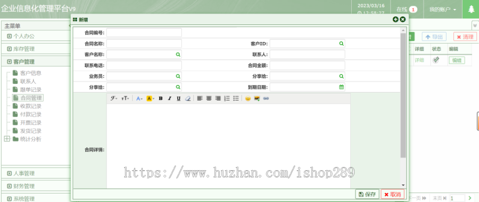Click the dialog scrollbar down arrow
479x202 pixels.
pyautogui.click(x=403, y=185)
